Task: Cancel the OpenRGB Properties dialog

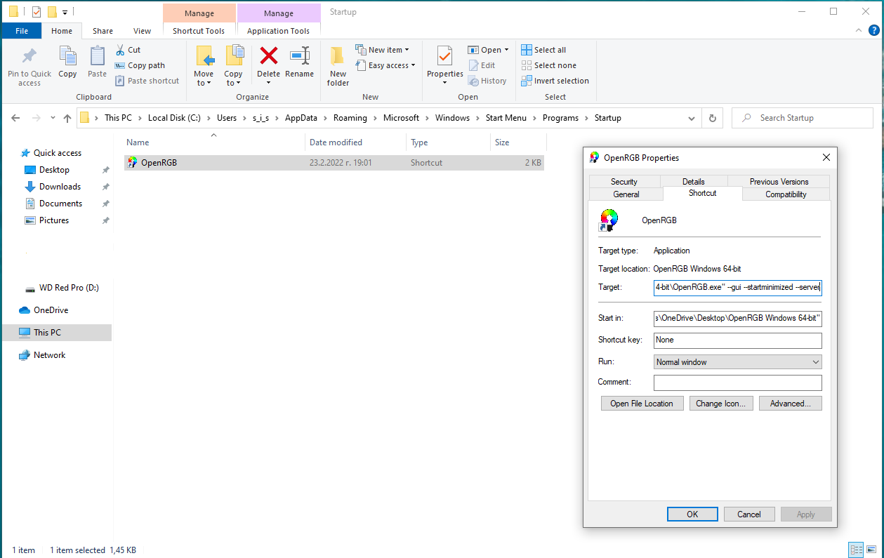Action: click(x=749, y=514)
